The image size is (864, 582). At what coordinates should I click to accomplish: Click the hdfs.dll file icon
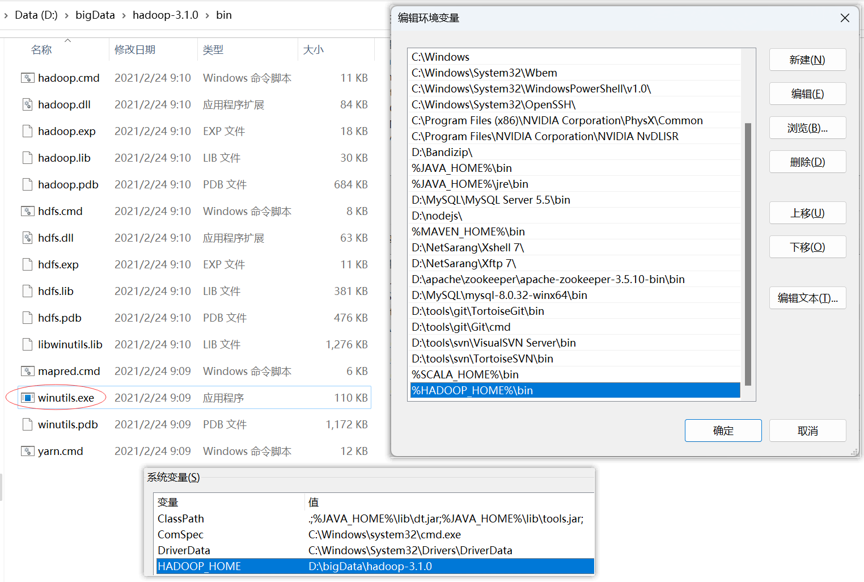point(27,238)
